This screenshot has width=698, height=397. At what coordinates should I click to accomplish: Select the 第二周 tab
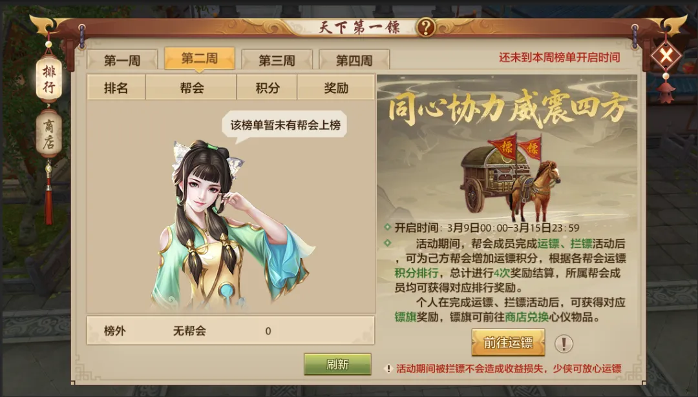pos(200,58)
